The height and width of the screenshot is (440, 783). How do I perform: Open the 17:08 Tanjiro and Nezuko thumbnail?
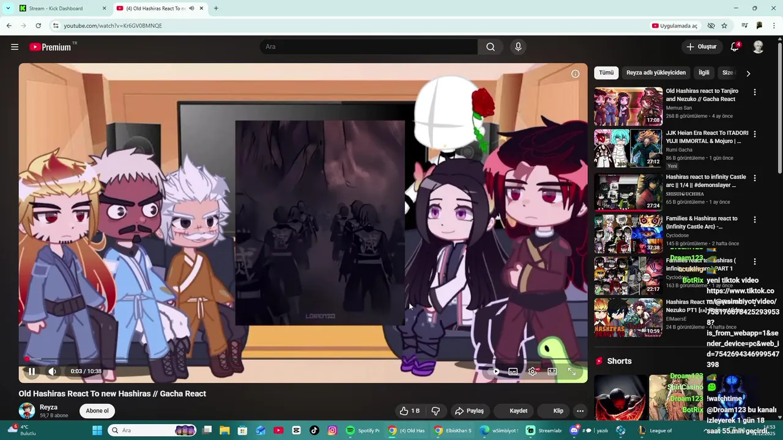tap(628, 106)
